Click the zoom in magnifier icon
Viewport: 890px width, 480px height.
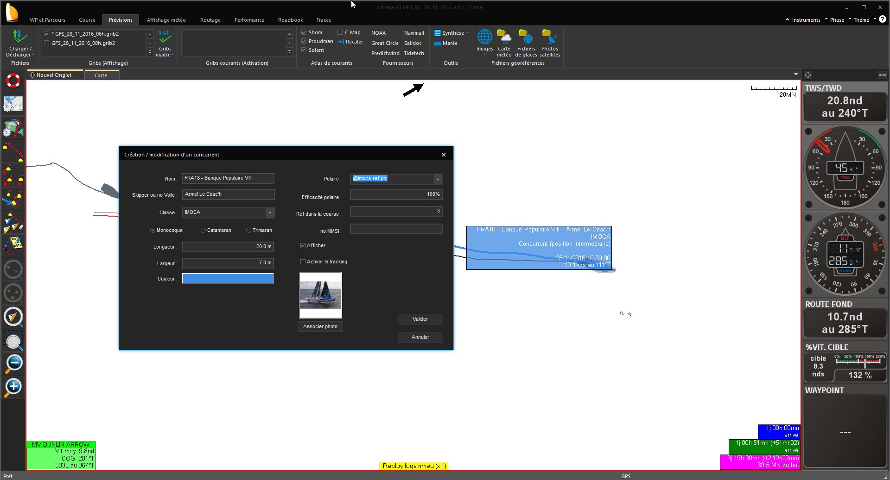[13, 387]
